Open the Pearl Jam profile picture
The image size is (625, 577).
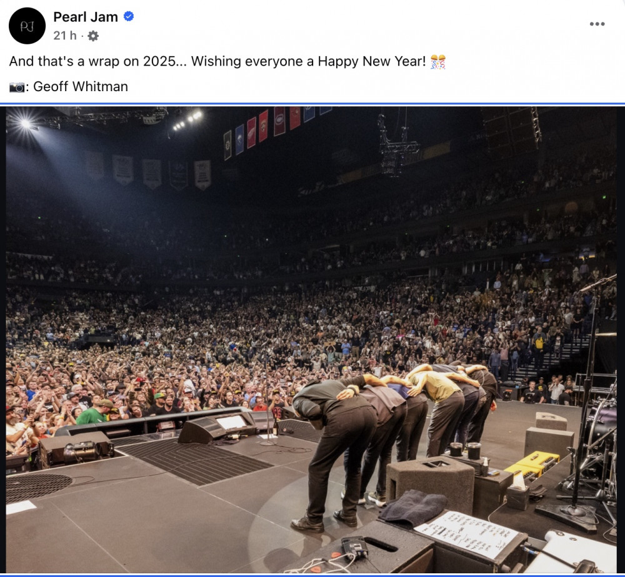[x=27, y=26]
